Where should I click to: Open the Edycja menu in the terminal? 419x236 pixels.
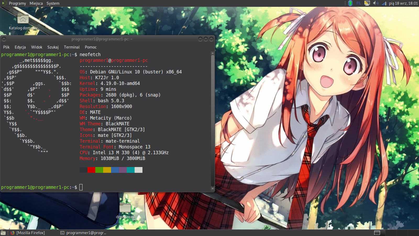click(20, 47)
